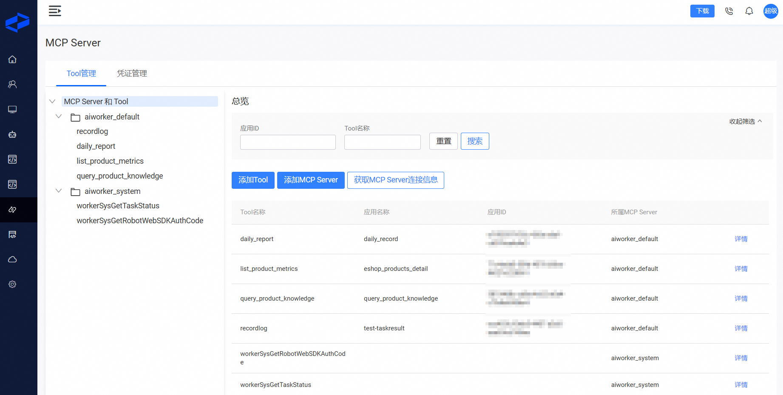Click the 搜索 button
The width and height of the screenshot is (783, 395).
point(475,141)
